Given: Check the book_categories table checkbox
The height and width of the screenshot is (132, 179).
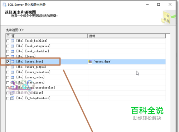Looking at the screenshot, I should click(8, 46).
